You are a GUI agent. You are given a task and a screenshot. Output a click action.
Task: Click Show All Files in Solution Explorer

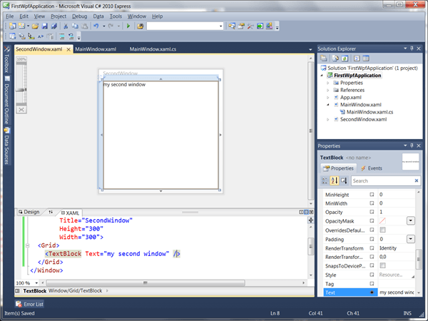[x=335, y=58]
